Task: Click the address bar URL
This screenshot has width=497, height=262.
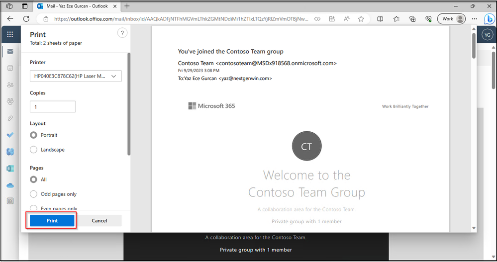Action: coord(181,19)
